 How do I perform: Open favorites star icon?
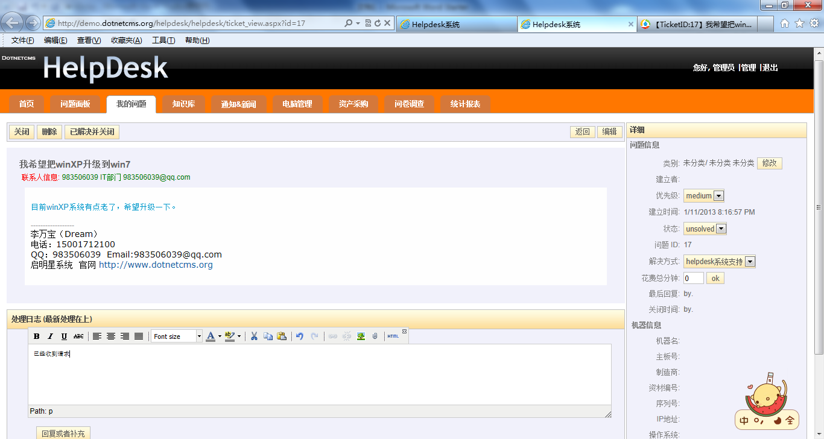(x=800, y=24)
